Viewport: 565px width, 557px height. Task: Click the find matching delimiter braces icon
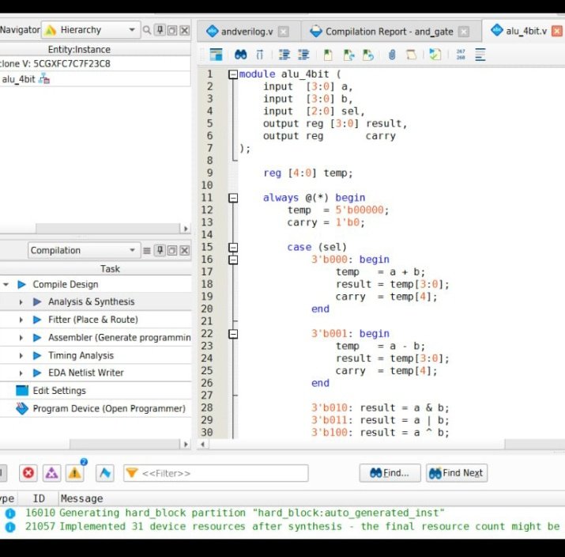pos(260,55)
